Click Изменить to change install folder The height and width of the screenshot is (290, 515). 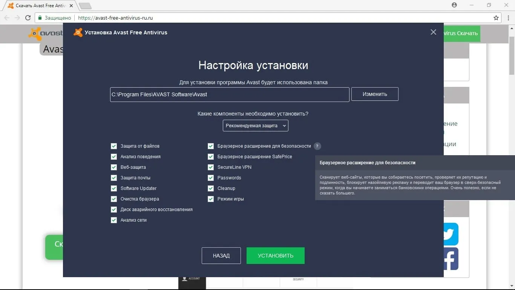[374, 94]
